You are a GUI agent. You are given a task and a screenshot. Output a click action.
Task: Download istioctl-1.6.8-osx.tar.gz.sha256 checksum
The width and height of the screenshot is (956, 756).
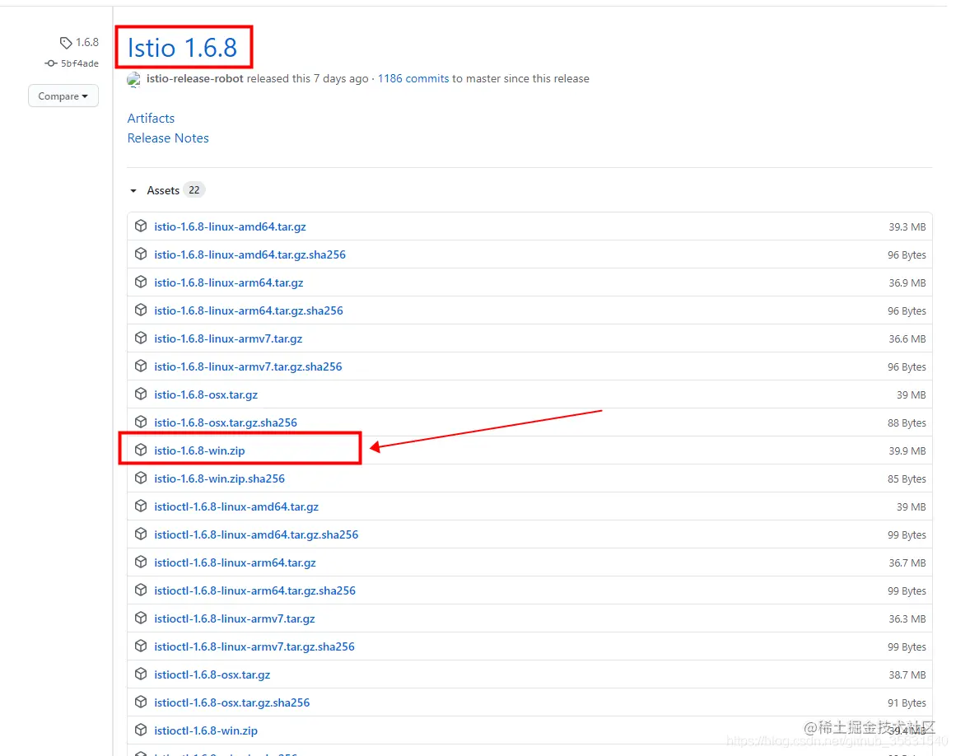click(x=231, y=703)
